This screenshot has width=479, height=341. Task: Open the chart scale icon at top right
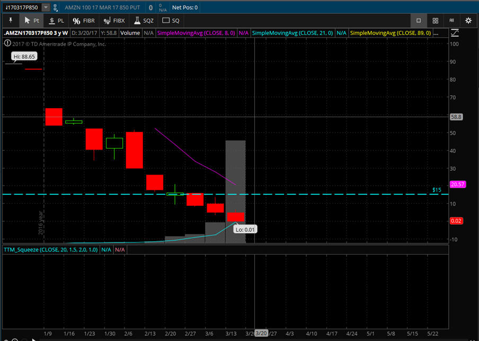[455, 33]
